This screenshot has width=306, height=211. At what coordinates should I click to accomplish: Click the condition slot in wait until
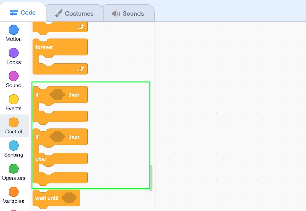pos(69,198)
